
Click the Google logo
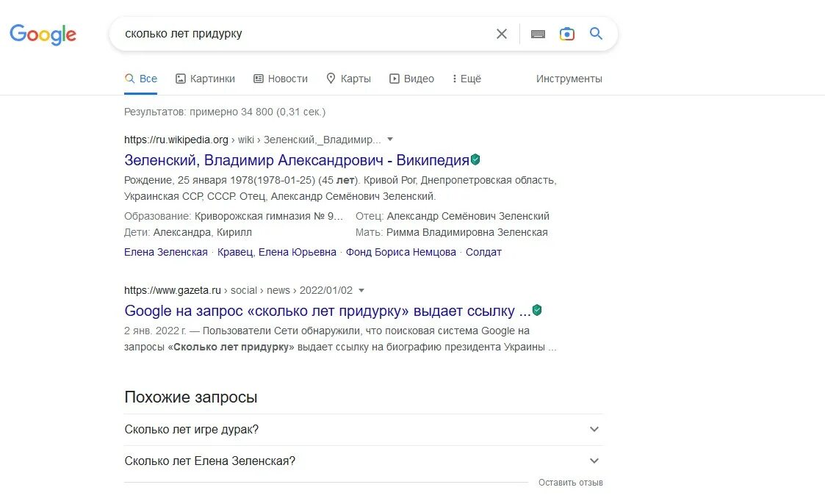pos(43,35)
